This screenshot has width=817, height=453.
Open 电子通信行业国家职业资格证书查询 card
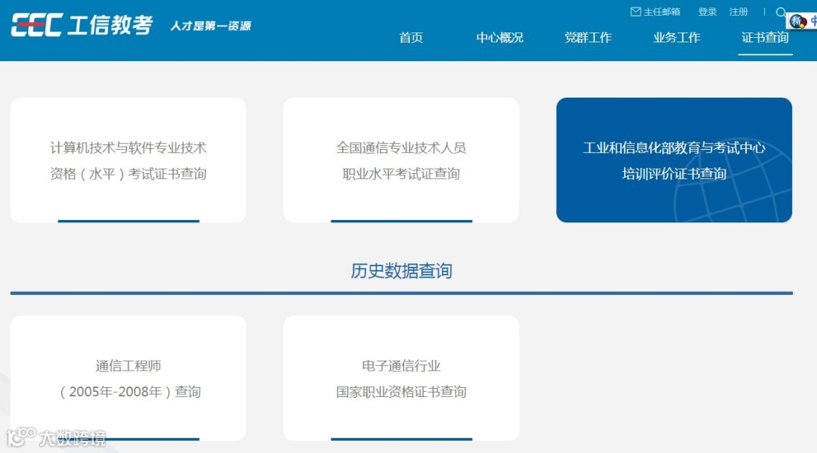401,378
